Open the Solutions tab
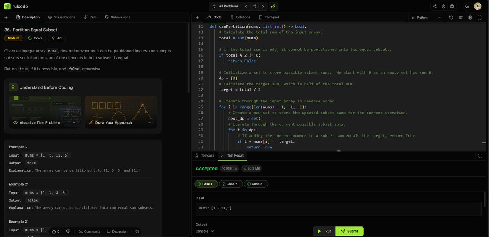This screenshot has width=489, height=237. [x=240, y=17]
